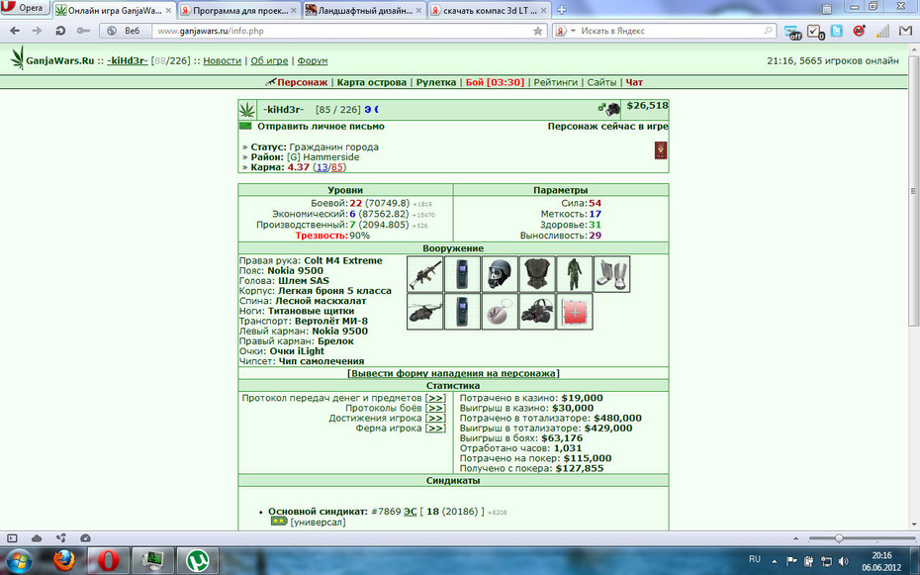Click the karma 85 link
This screenshot has height=575, width=920.
[336, 167]
